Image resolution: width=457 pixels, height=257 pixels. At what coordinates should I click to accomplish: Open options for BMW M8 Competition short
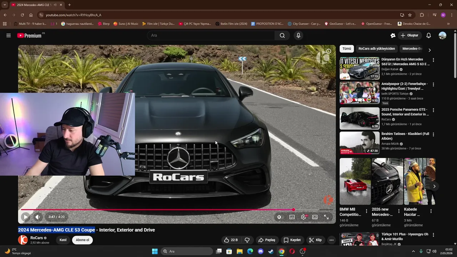pos(366,211)
